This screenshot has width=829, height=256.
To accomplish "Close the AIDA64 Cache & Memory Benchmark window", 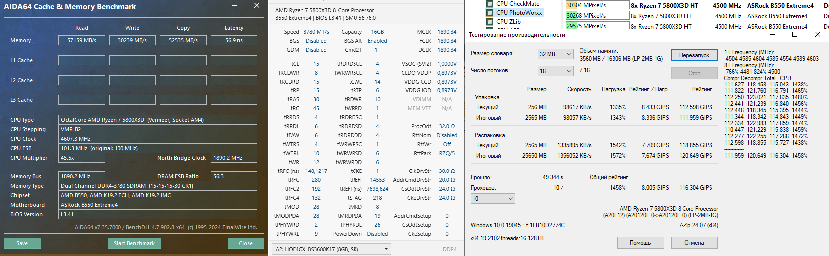I will coord(257,6).
